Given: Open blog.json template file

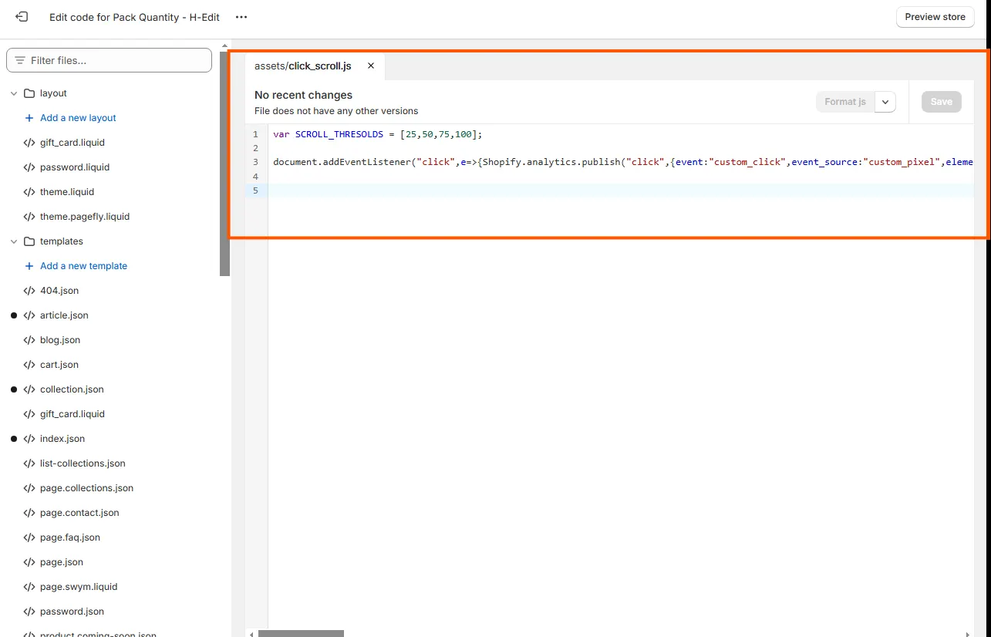Looking at the screenshot, I should [60, 340].
